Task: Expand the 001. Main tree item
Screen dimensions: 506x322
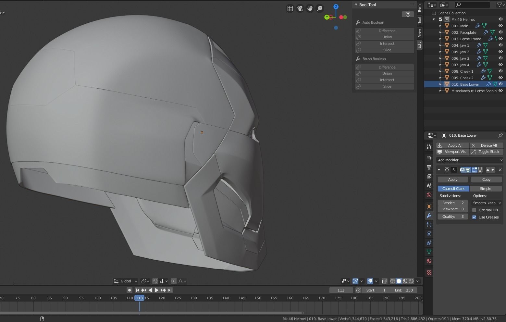Action: 440,26
